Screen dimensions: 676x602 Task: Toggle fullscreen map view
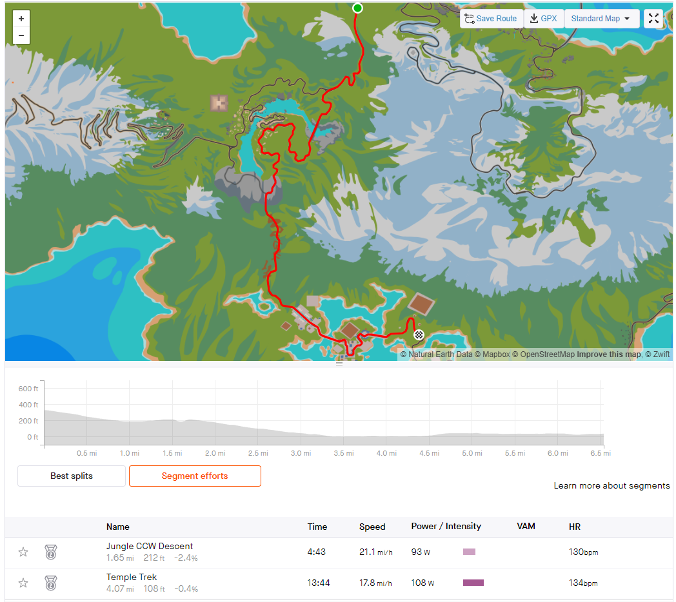pos(653,19)
